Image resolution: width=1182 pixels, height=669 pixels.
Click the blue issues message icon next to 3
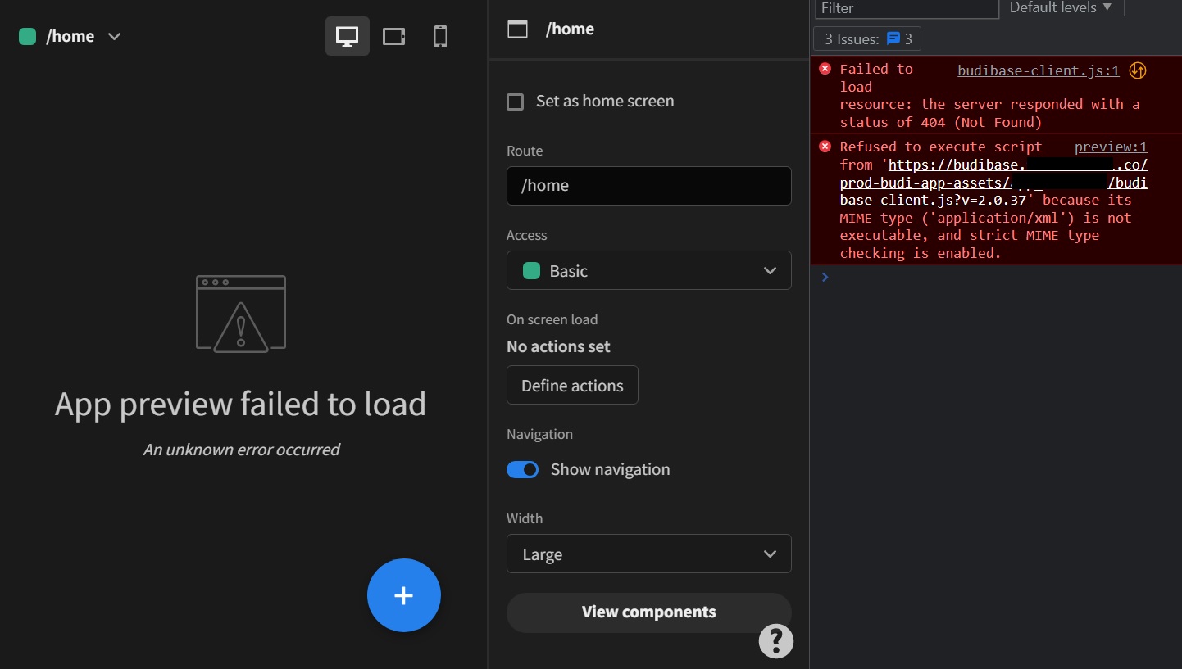[893, 38]
